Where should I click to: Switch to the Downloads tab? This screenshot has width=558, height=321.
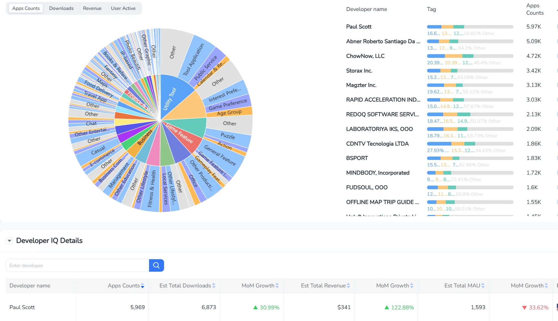pyautogui.click(x=61, y=8)
